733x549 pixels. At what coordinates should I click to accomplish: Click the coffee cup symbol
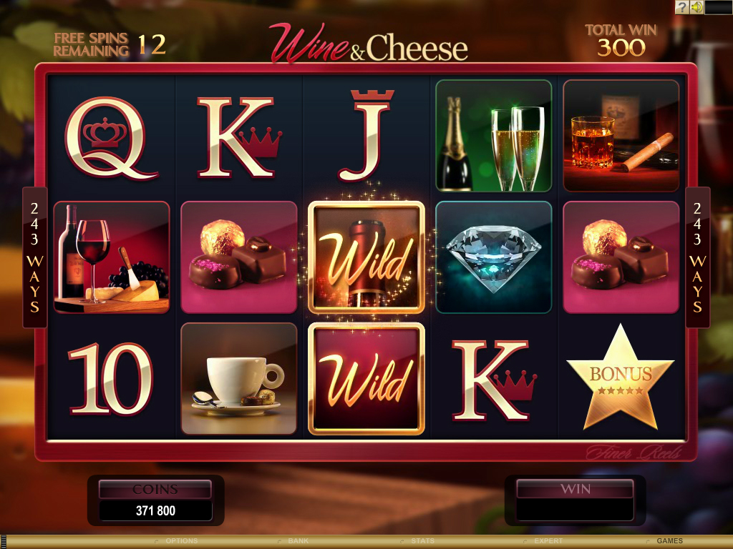tap(239, 379)
